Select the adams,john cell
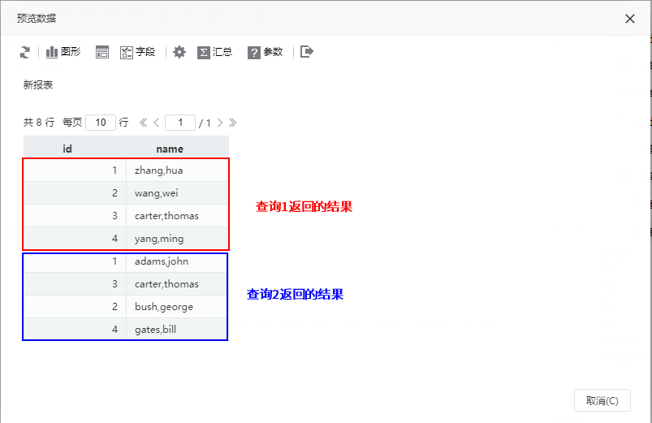The image size is (652, 423). click(x=178, y=261)
